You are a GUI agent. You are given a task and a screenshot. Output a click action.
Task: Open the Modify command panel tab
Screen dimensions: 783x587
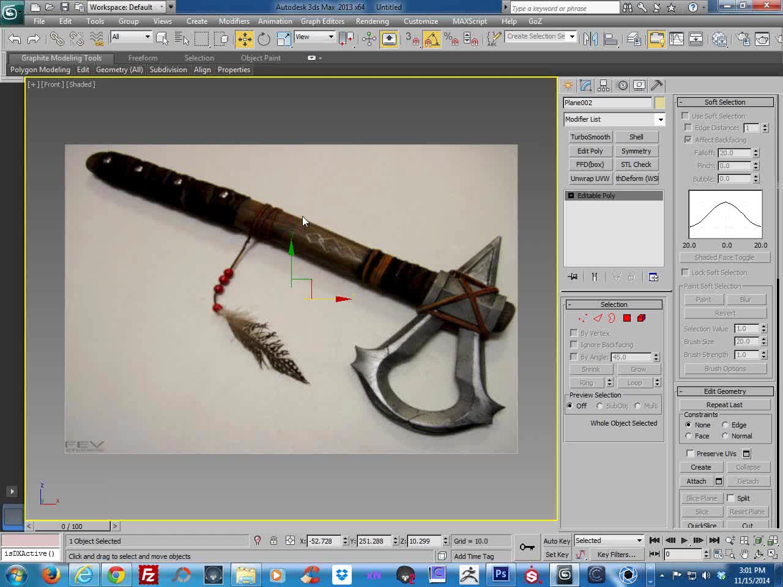(x=586, y=86)
